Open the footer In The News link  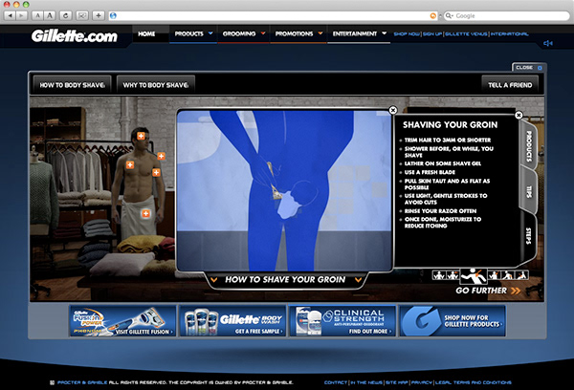[x=366, y=382]
